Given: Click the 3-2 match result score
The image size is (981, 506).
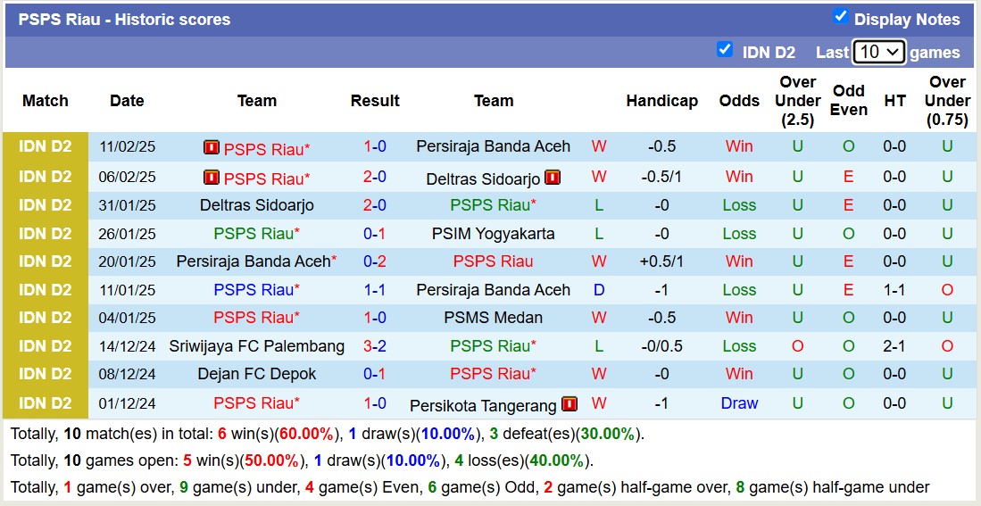Looking at the screenshot, I should [375, 346].
